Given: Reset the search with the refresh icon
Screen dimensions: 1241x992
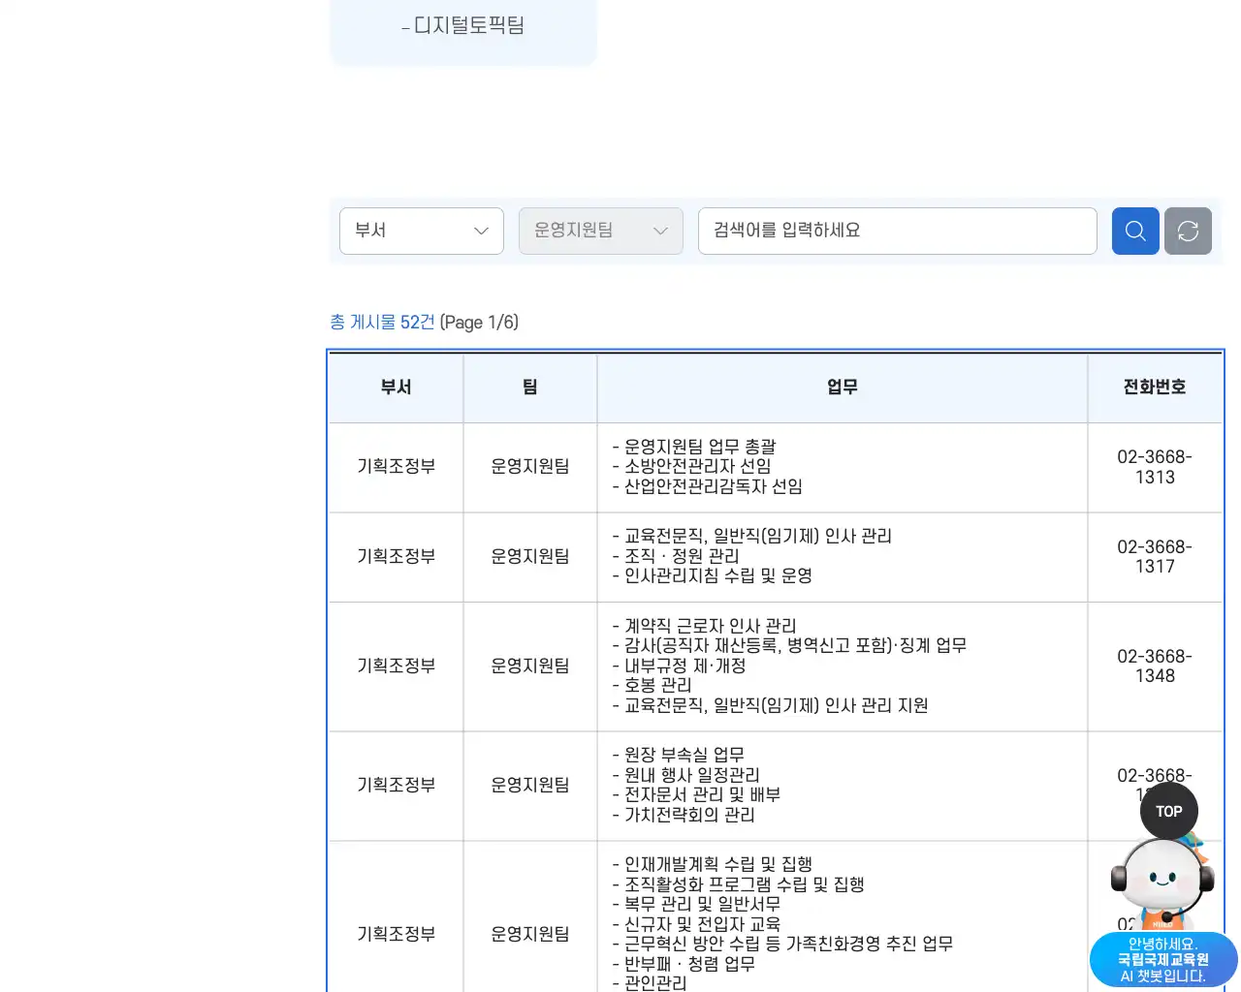Looking at the screenshot, I should click(1188, 232).
